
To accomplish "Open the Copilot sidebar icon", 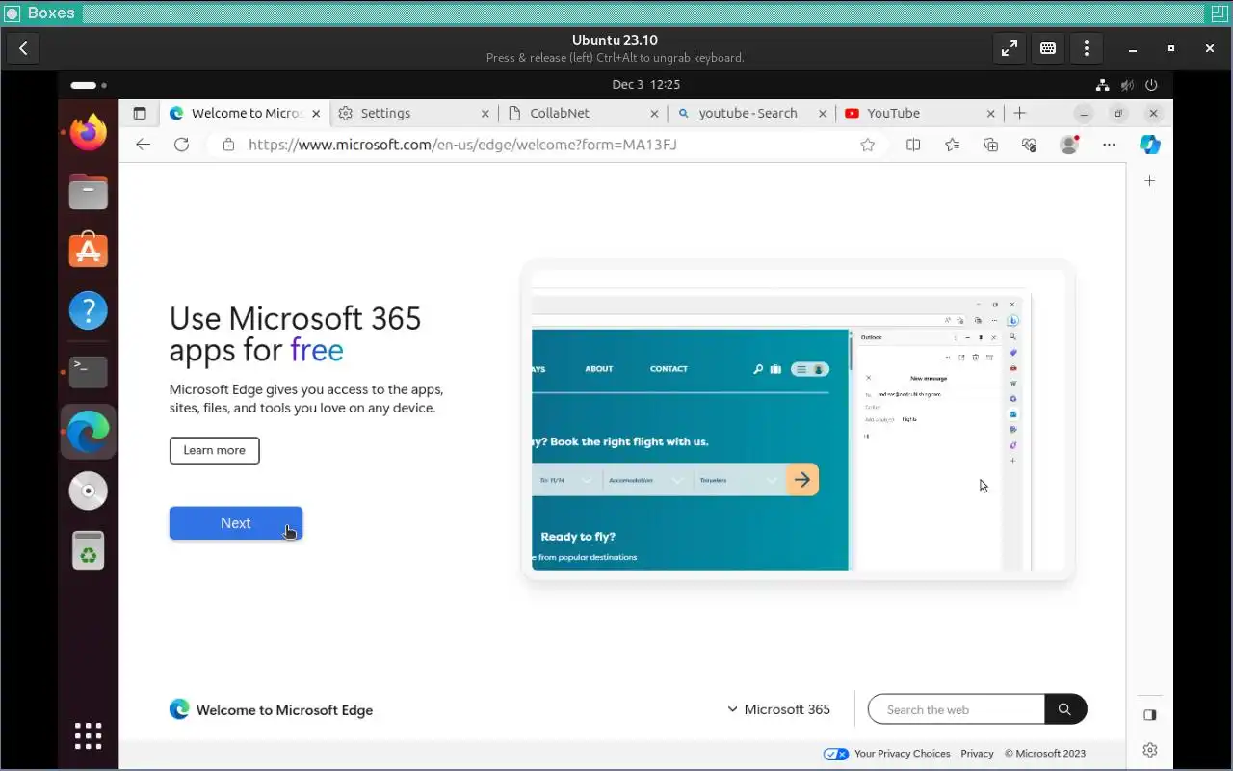I will point(1149,145).
